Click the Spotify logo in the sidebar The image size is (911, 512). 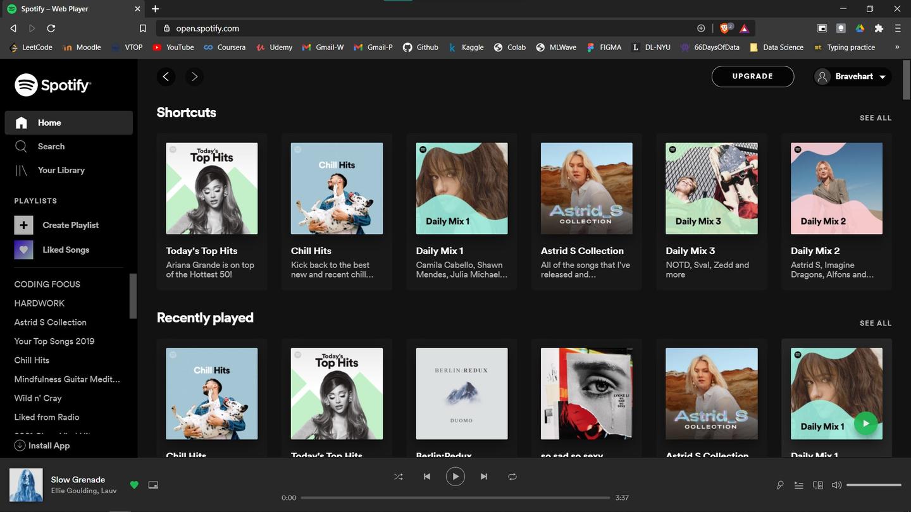[53, 85]
